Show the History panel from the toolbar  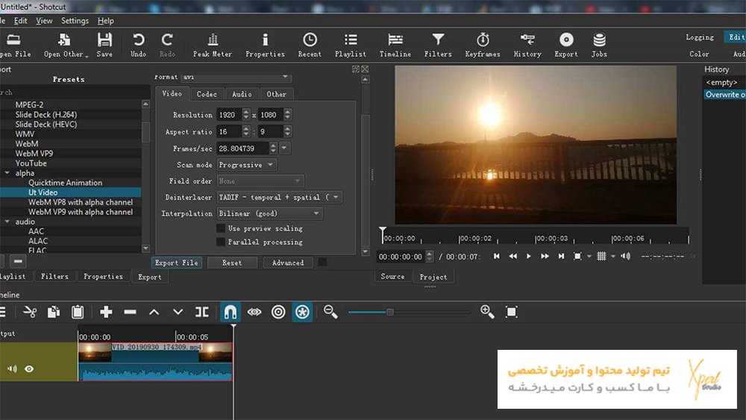click(527, 46)
